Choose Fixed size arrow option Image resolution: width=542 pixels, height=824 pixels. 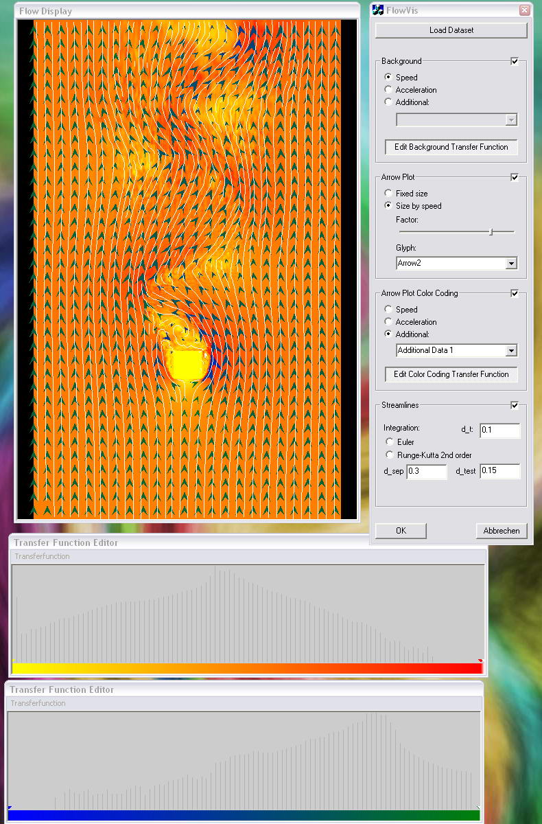tap(389, 194)
